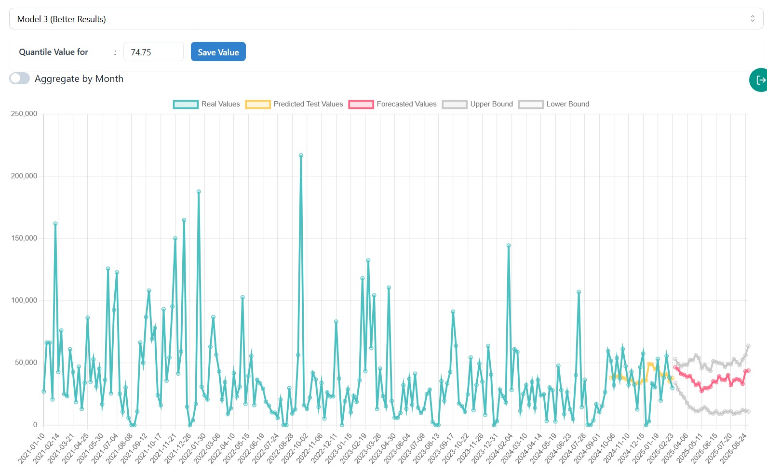Screen dimensions: 767x472
Task: Click the Forecasted Values legend swatch
Action: pyautogui.click(x=361, y=105)
